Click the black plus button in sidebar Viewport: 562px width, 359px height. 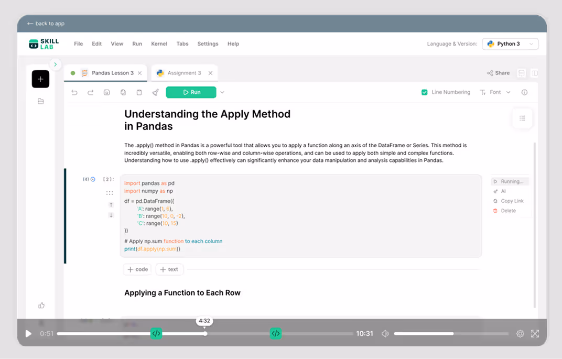(40, 79)
